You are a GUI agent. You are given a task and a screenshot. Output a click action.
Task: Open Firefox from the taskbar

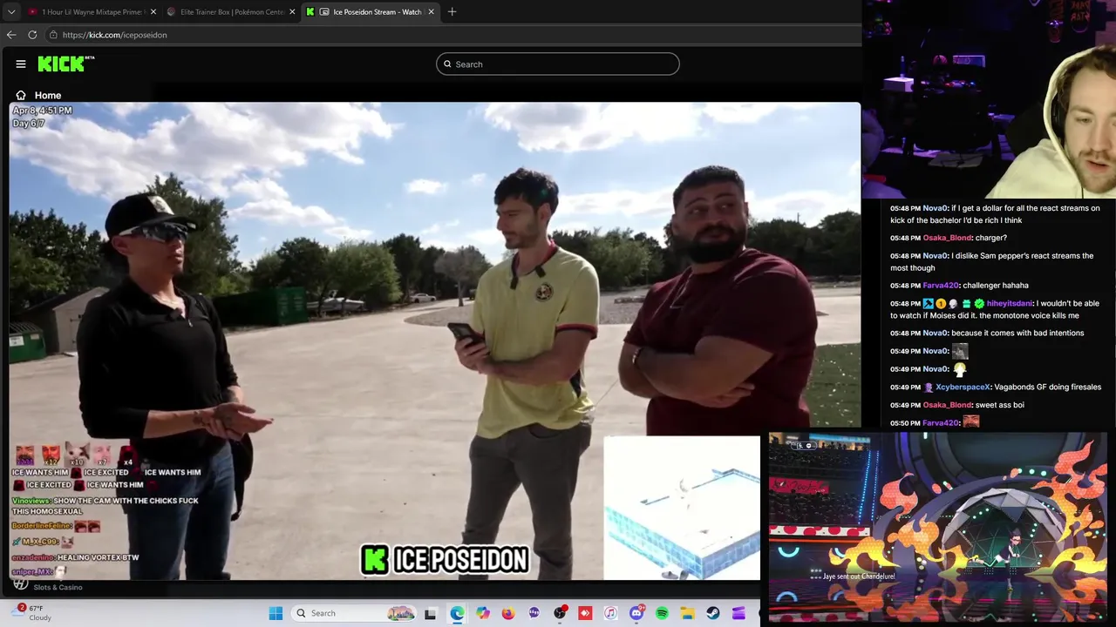[508, 613]
